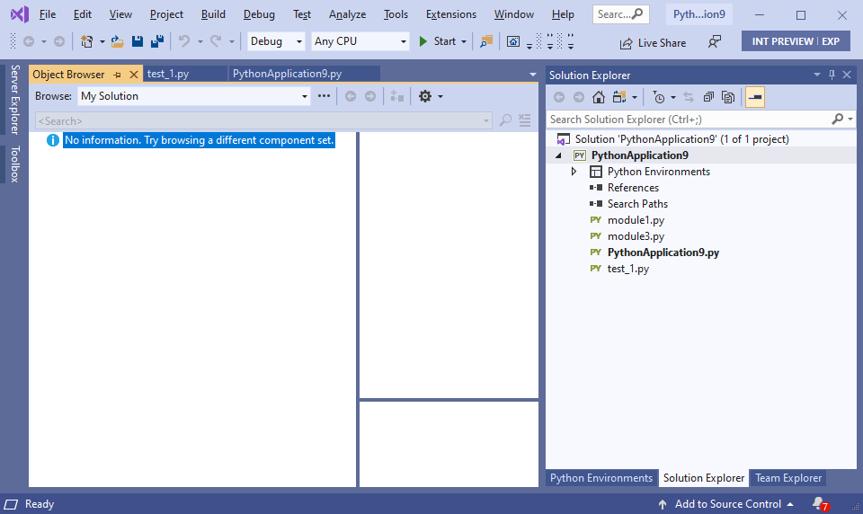This screenshot has width=863, height=514.
Task: Expand the Python Environments tree node
Action: pos(574,172)
